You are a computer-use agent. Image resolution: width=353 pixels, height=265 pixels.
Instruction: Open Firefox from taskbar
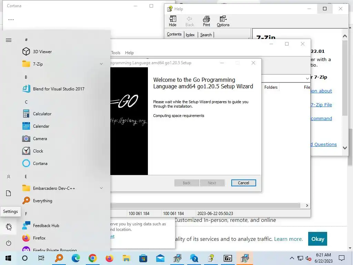click(x=109, y=258)
